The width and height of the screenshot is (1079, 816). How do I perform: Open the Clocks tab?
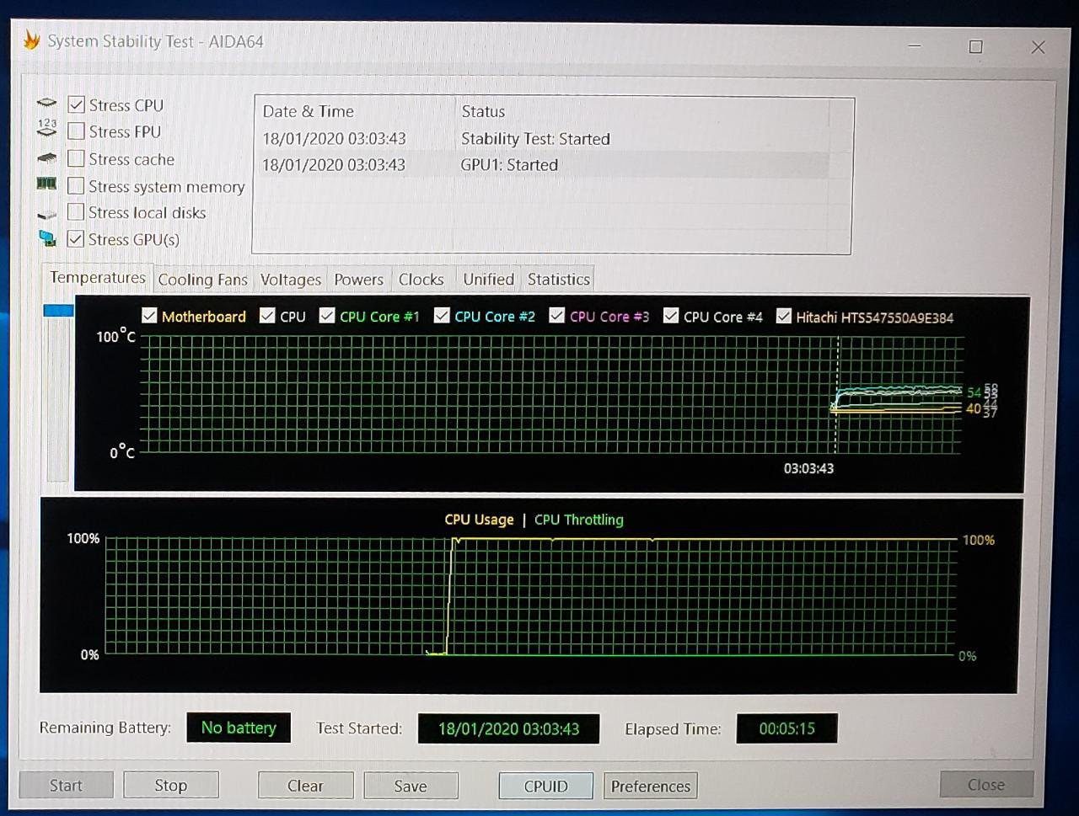coord(421,280)
